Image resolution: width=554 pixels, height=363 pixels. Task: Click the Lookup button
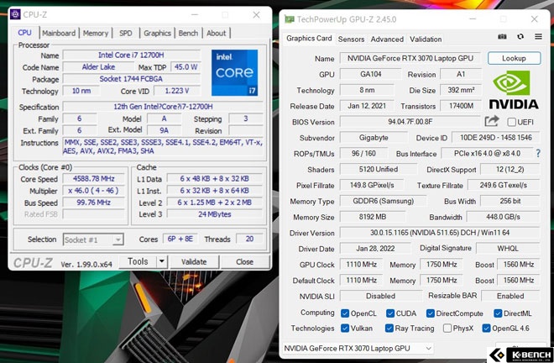click(x=514, y=58)
